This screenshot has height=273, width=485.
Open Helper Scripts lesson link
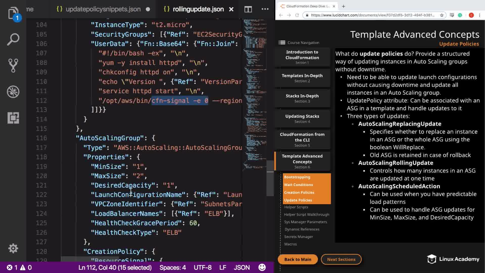click(x=296, y=207)
